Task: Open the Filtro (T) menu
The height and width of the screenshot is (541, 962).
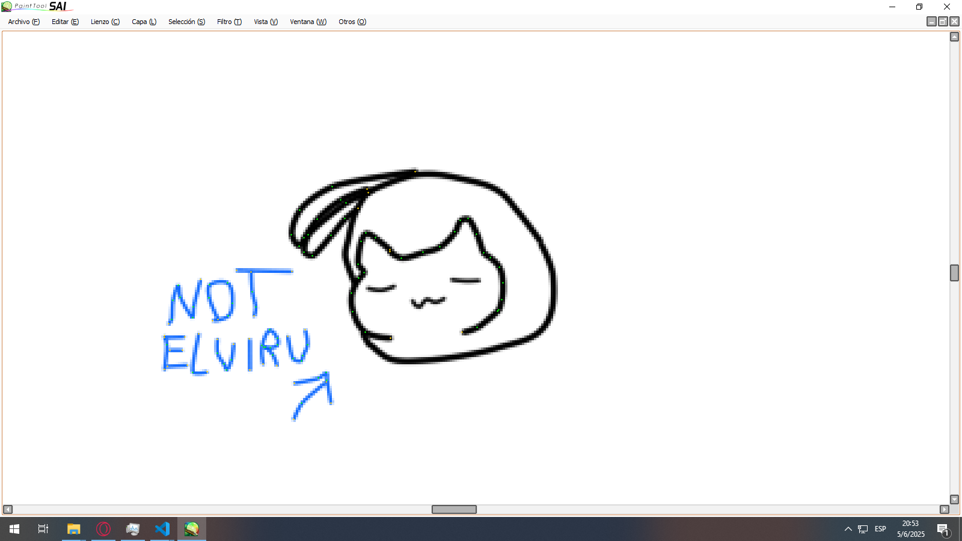Action: click(229, 22)
